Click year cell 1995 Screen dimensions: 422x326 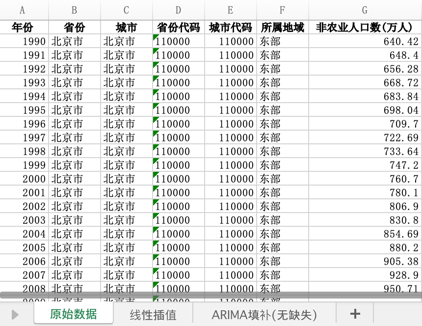[24, 110]
